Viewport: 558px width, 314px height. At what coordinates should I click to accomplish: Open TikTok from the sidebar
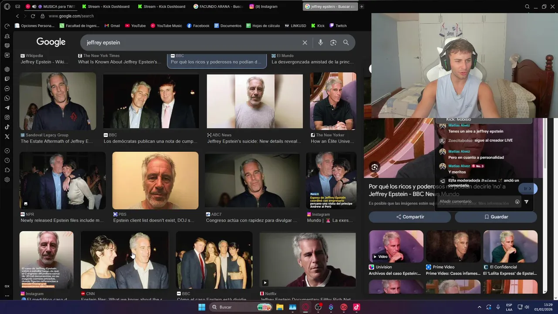(x=7, y=127)
